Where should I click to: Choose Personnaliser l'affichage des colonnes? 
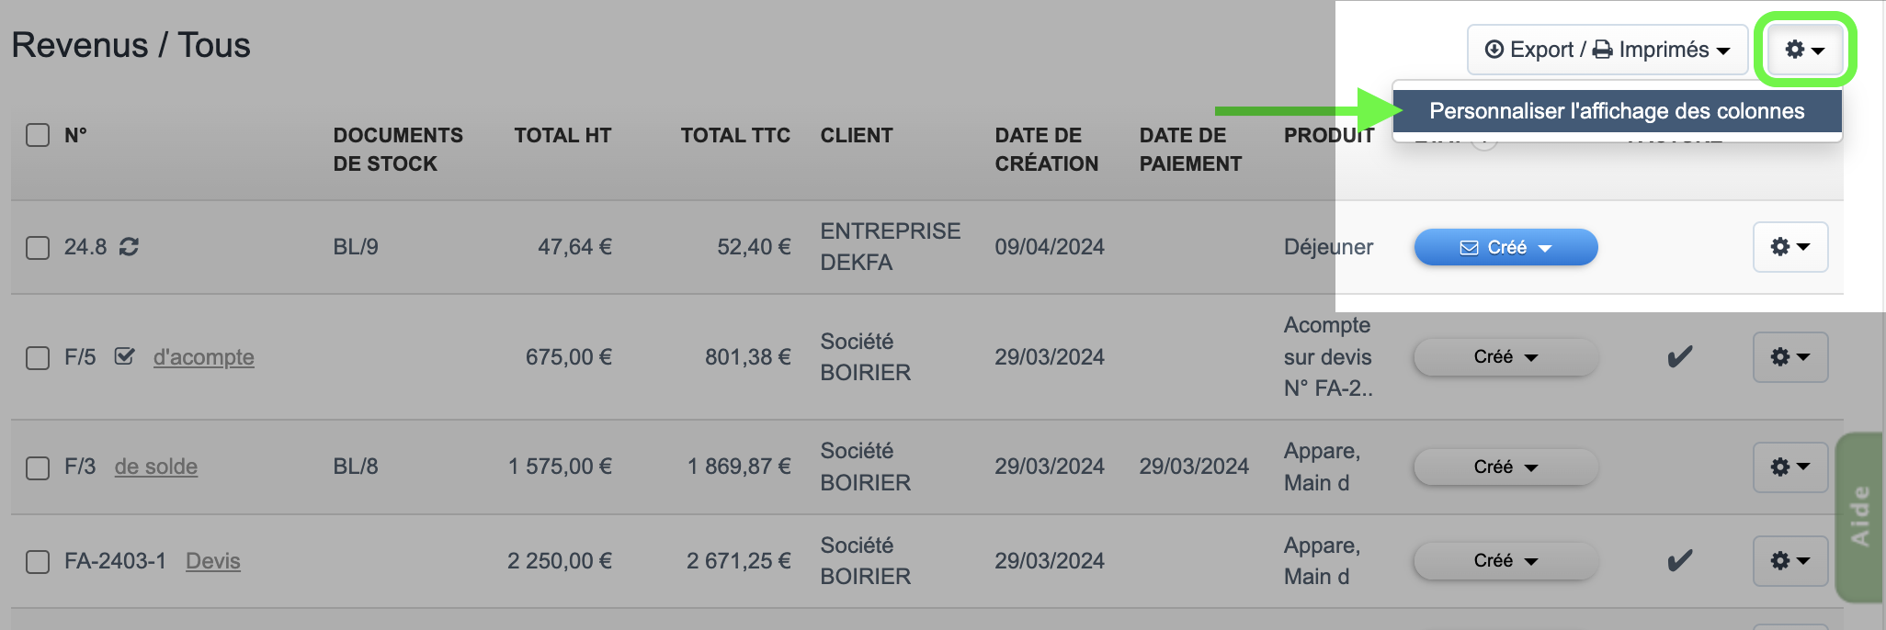click(x=1617, y=111)
